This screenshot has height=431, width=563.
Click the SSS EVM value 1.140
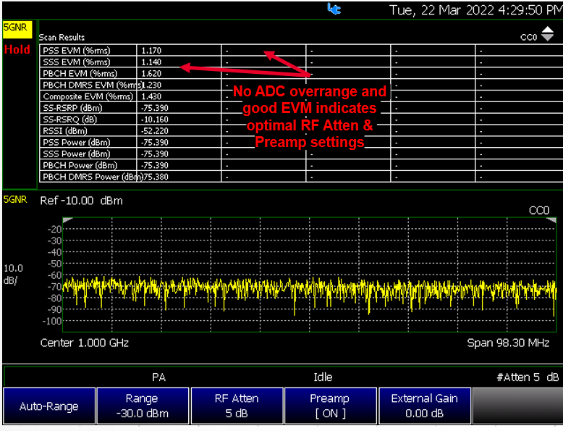click(151, 62)
